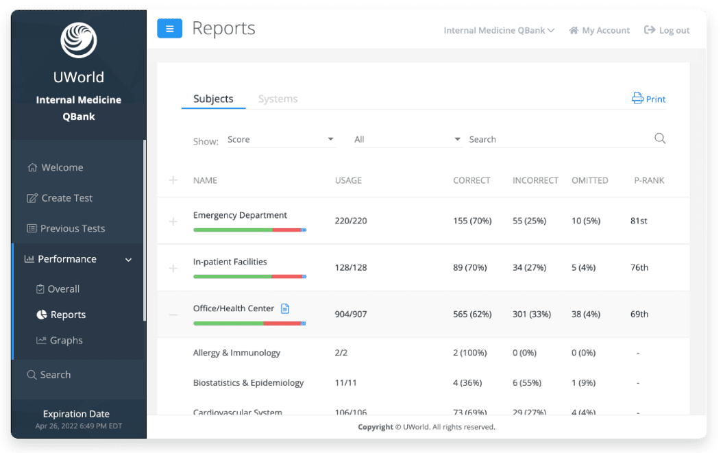This screenshot has width=723, height=453.
Task: Open Previous Tests list in sidebar
Action: coord(72,228)
